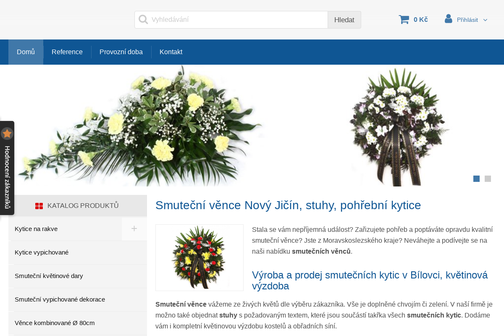Open the Reference navigation item

67,52
